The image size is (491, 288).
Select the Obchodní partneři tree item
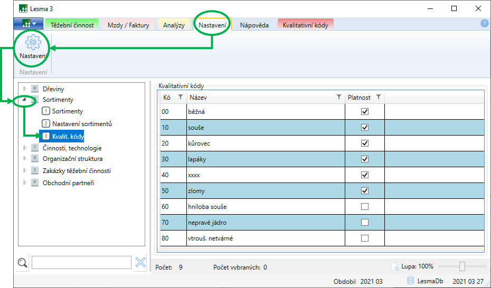(68, 183)
